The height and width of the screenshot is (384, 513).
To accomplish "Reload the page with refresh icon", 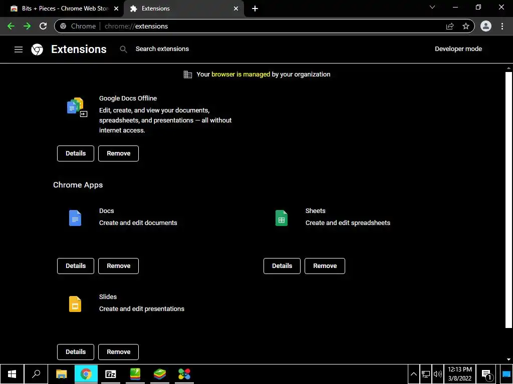I will [43, 26].
